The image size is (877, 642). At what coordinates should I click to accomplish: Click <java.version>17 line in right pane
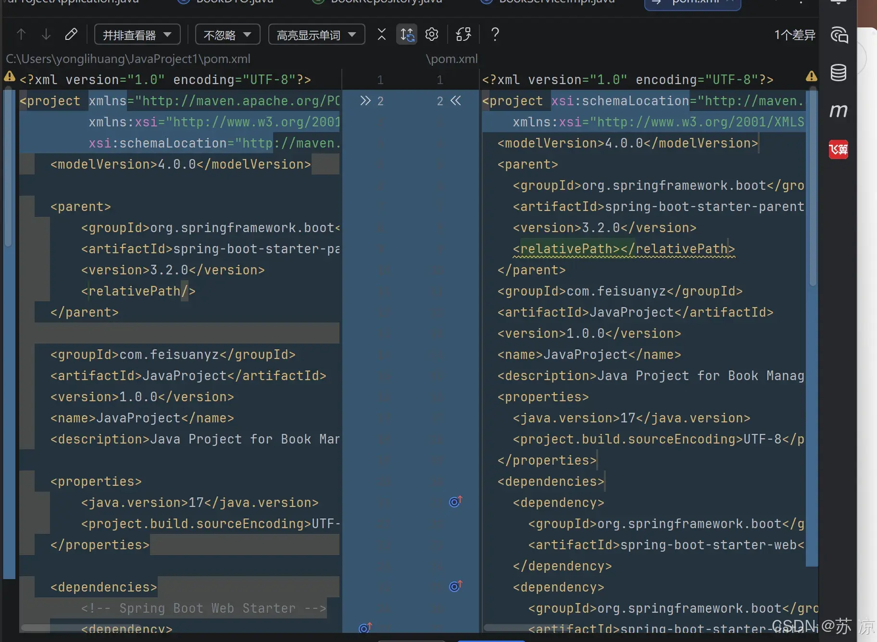[x=631, y=418]
